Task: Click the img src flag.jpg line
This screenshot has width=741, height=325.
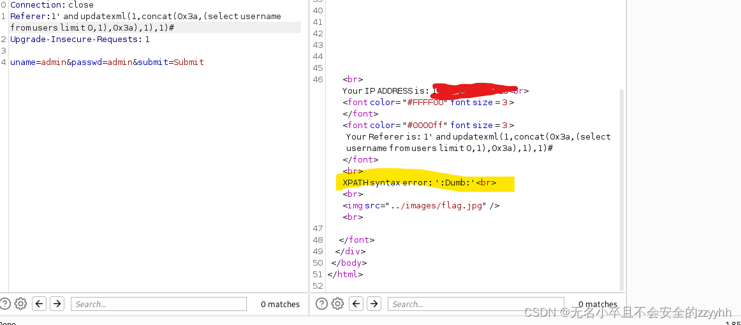Action: [421, 205]
